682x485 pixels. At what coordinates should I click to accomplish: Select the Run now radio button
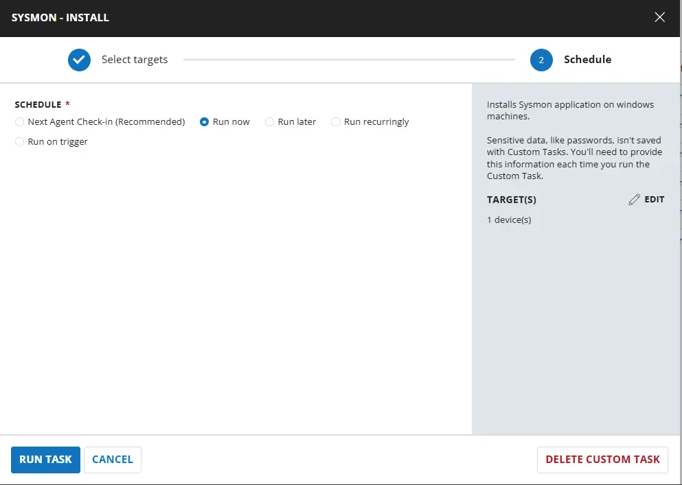coord(205,122)
